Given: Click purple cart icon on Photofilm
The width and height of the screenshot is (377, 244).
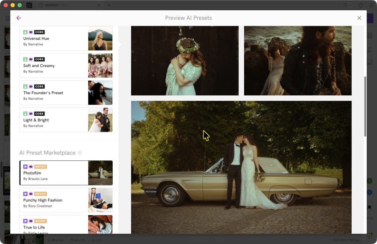Looking at the screenshot, I should click(25, 167).
